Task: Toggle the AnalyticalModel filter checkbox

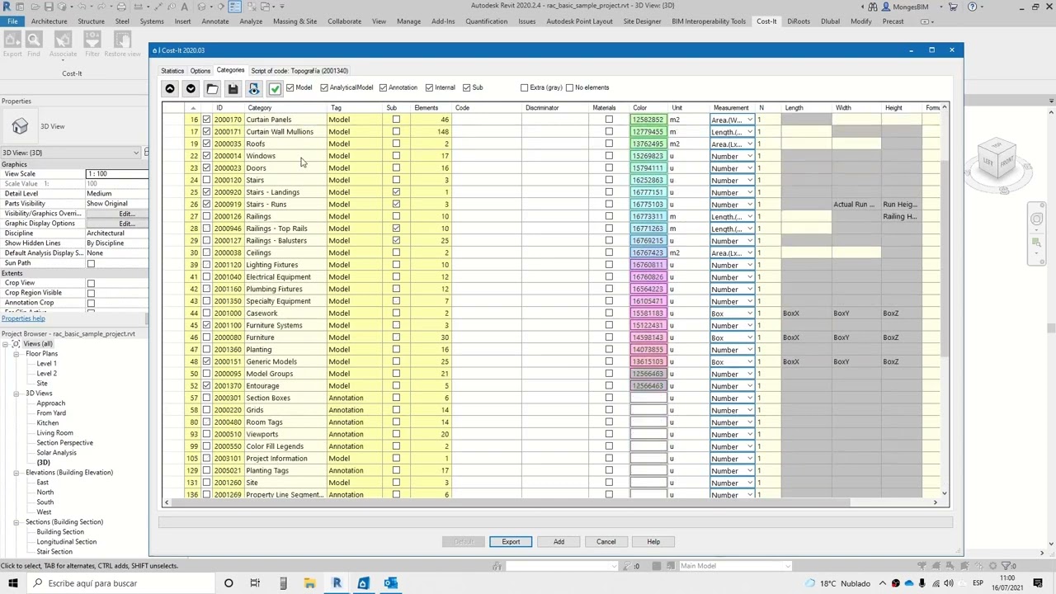Action: pyautogui.click(x=324, y=87)
